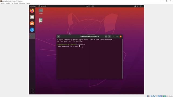Click the terminal title eileen@eileen-VirtualBox
The width and height of the screenshot is (173, 97).
coord(89,36)
